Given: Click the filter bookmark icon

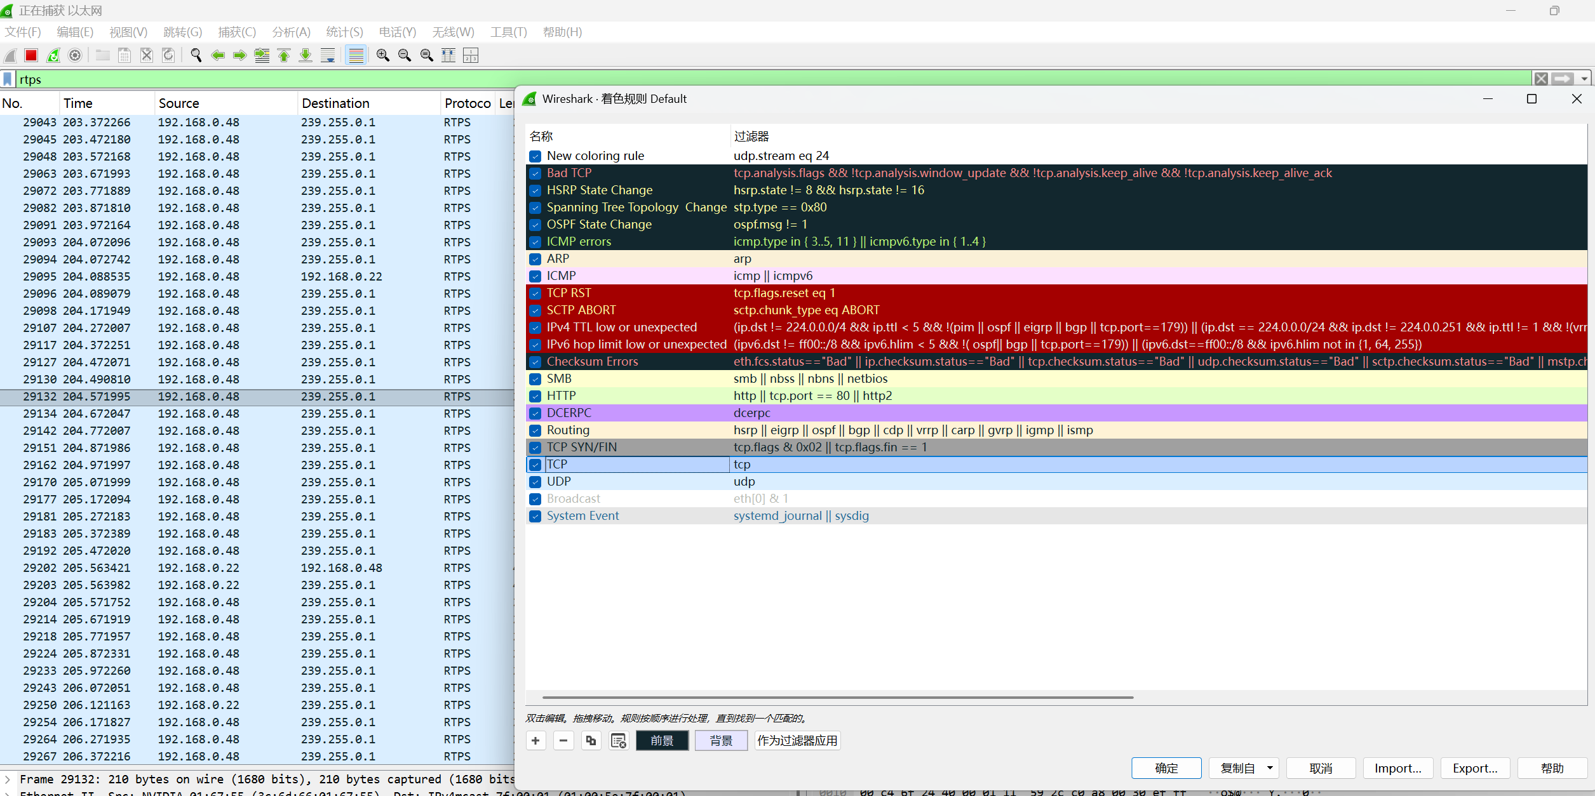Looking at the screenshot, I should [x=7, y=79].
